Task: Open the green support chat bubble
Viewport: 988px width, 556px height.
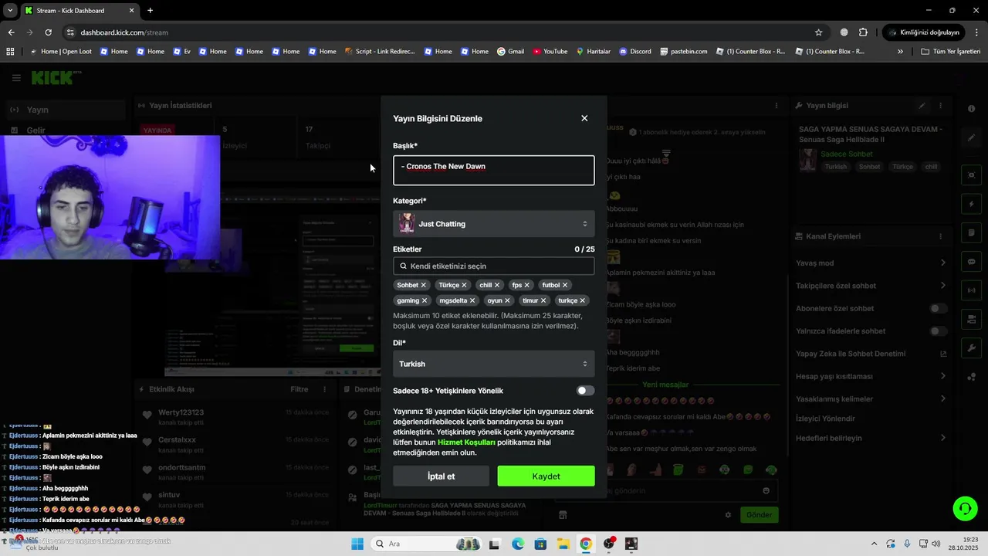Action: coord(965,508)
